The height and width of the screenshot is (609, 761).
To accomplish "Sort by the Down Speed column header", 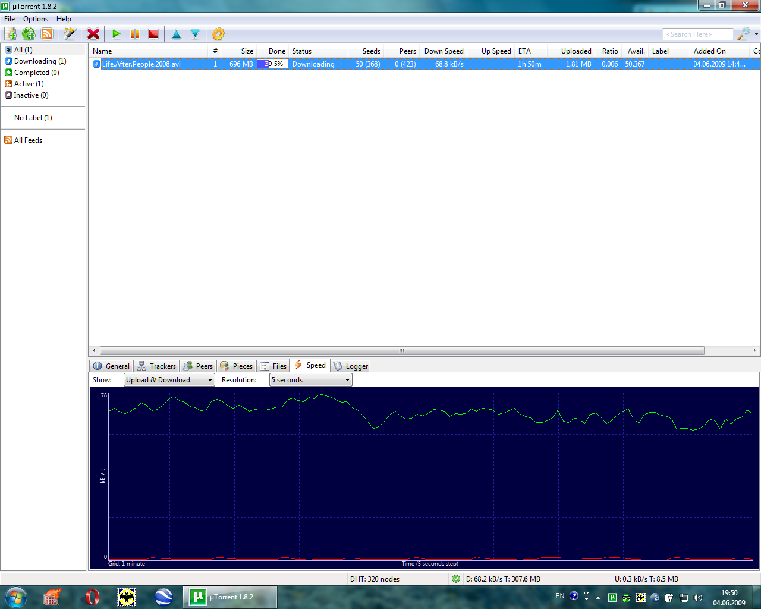I will (443, 51).
